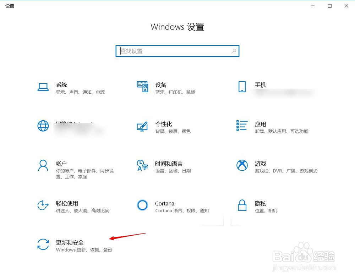Select the 隐私 settings title
Image resolution: width=355 pixels, height=280 pixels.
260,203
